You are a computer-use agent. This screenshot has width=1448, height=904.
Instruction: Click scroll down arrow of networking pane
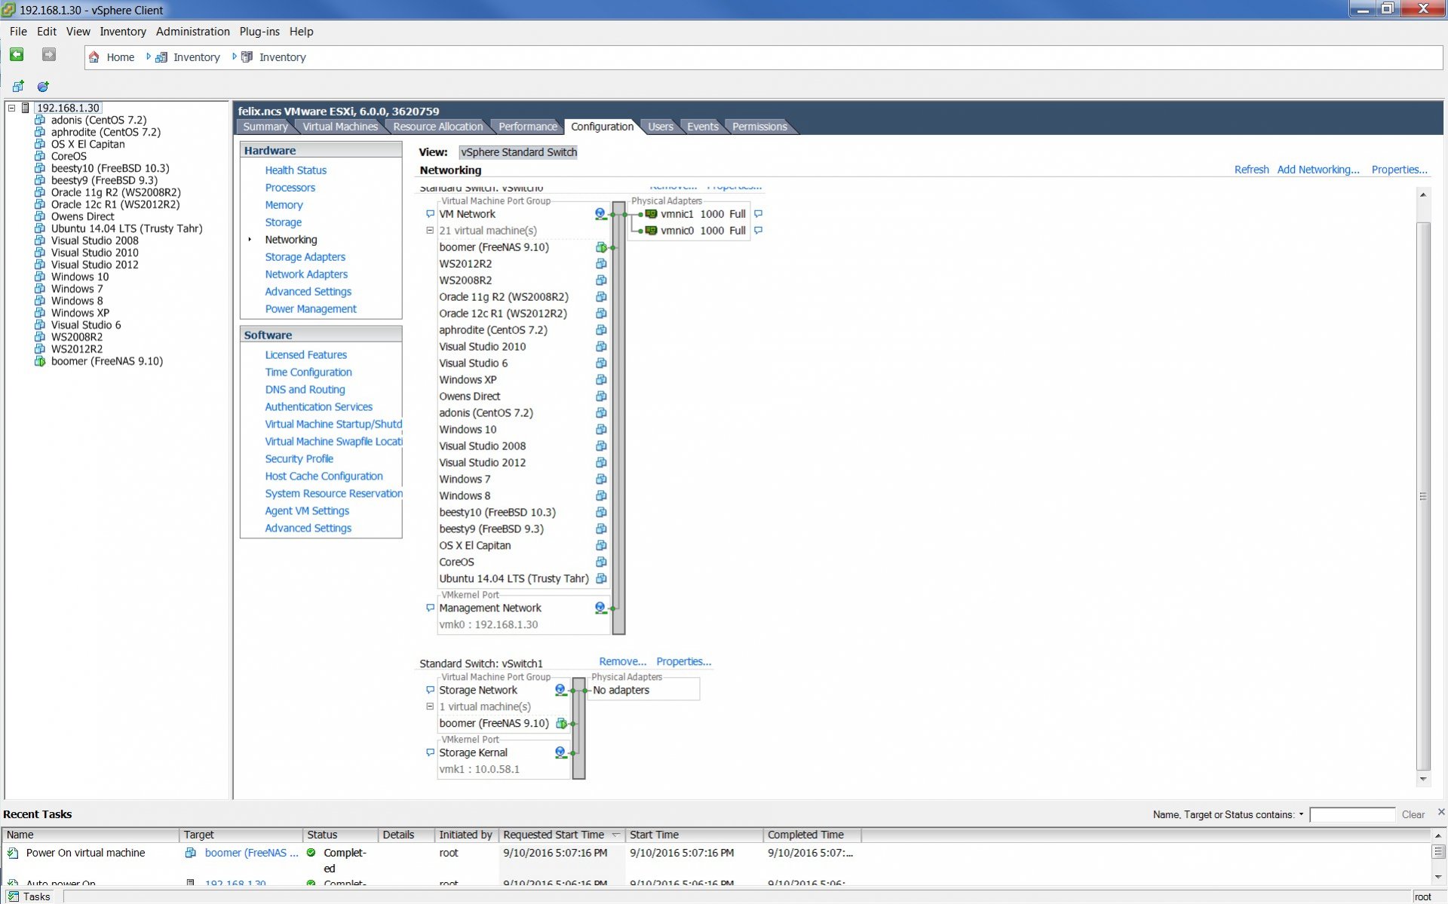click(x=1423, y=779)
